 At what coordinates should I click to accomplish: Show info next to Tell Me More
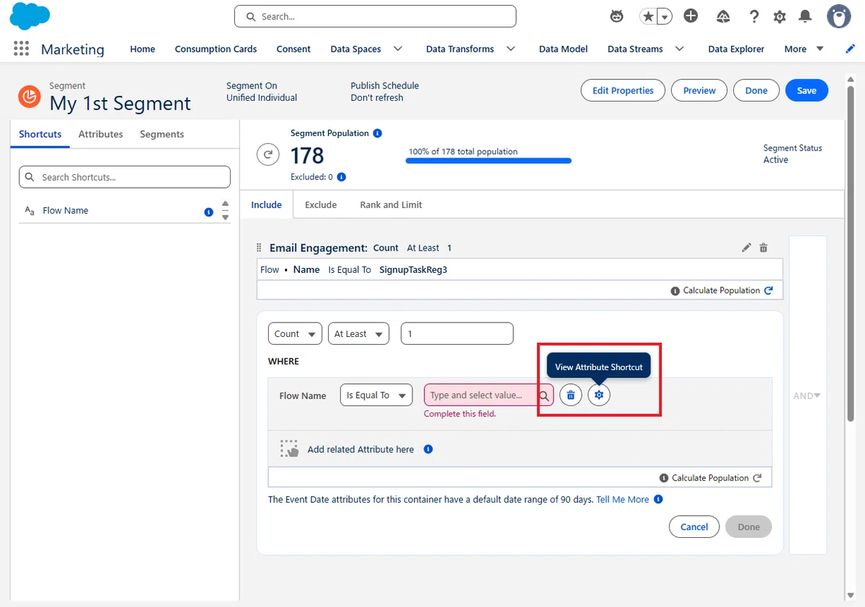658,499
